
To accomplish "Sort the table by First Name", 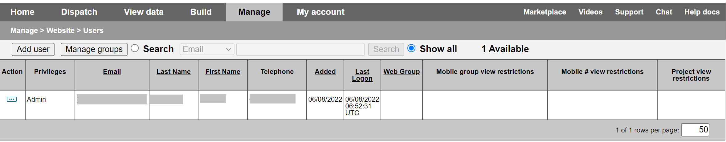I will pyautogui.click(x=223, y=72).
